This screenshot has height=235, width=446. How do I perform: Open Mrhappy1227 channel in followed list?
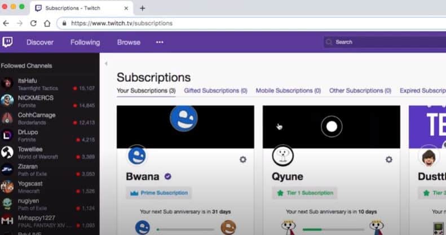pos(48,221)
